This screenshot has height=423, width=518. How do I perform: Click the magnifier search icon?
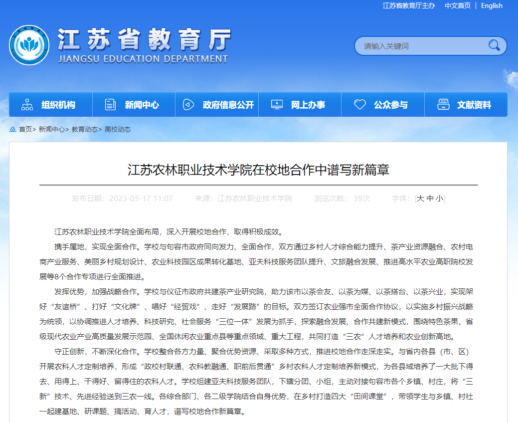click(494, 45)
